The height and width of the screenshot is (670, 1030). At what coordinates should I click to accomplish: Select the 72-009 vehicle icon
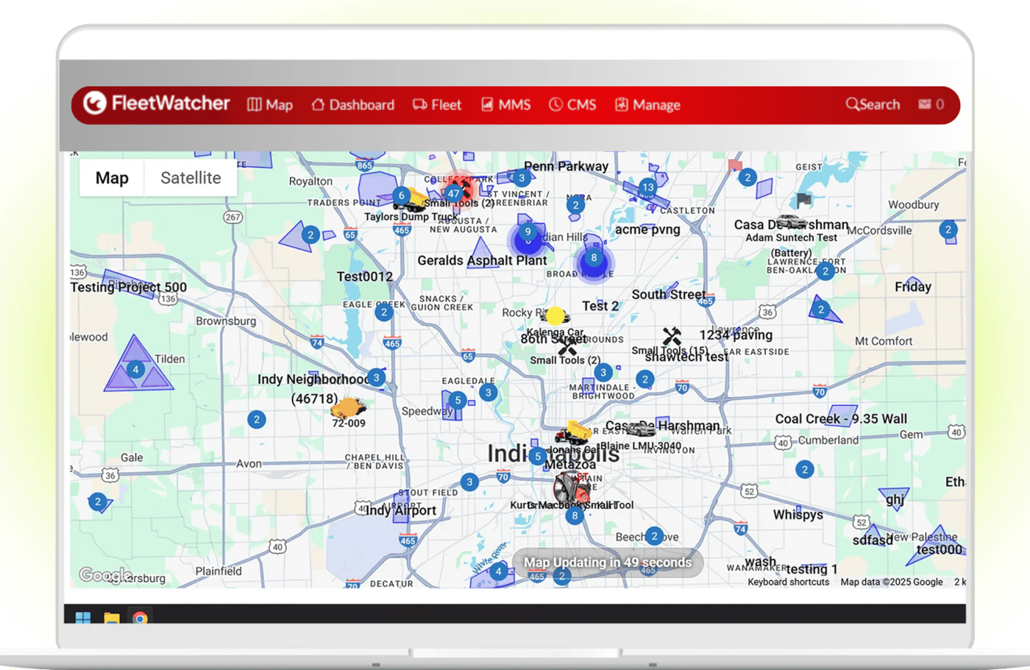(348, 407)
